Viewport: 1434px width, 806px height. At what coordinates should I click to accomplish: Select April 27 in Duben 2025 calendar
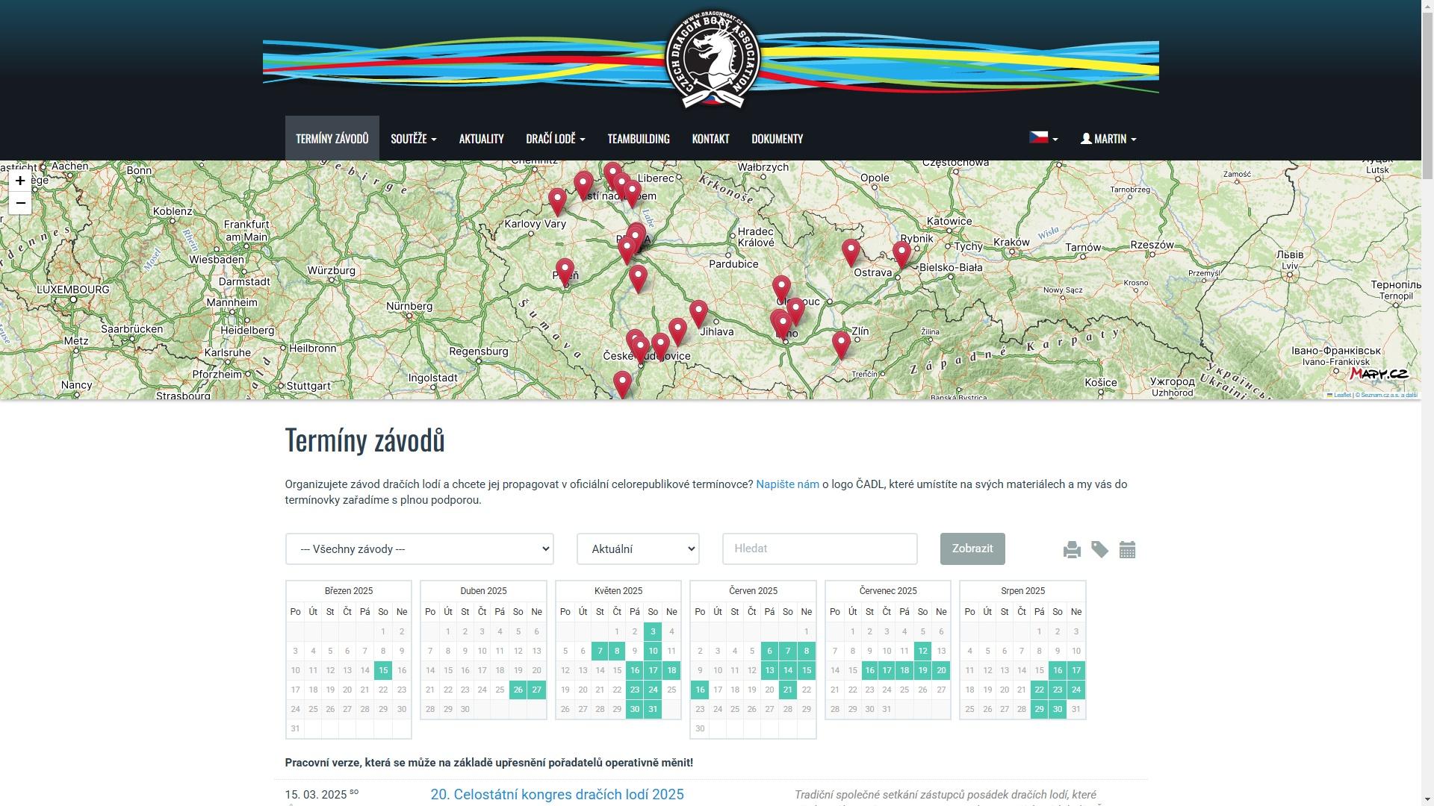point(536,690)
